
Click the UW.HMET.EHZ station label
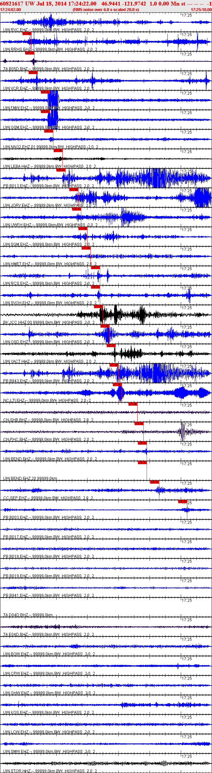(50, 264)
